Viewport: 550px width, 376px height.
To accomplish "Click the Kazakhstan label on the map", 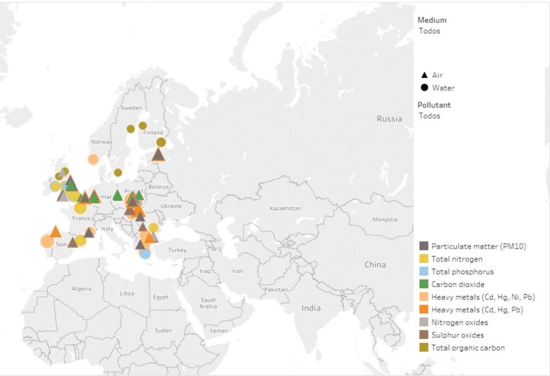I will pos(285,208).
